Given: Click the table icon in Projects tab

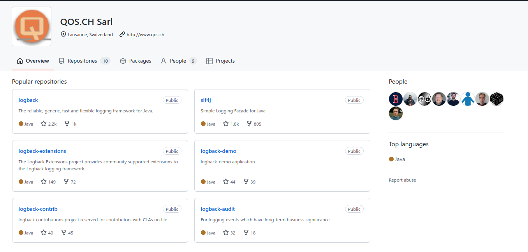Looking at the screenshot, I should coord(209,61).
